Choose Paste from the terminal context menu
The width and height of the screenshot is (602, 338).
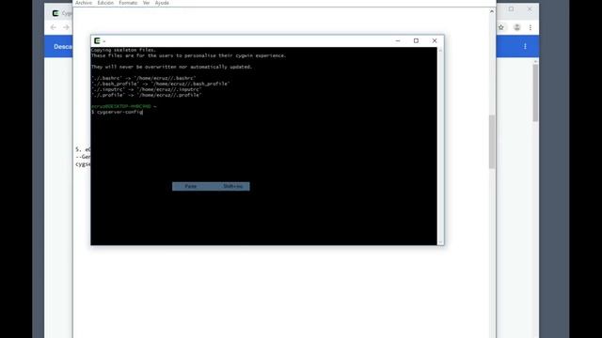coord(211,186)
